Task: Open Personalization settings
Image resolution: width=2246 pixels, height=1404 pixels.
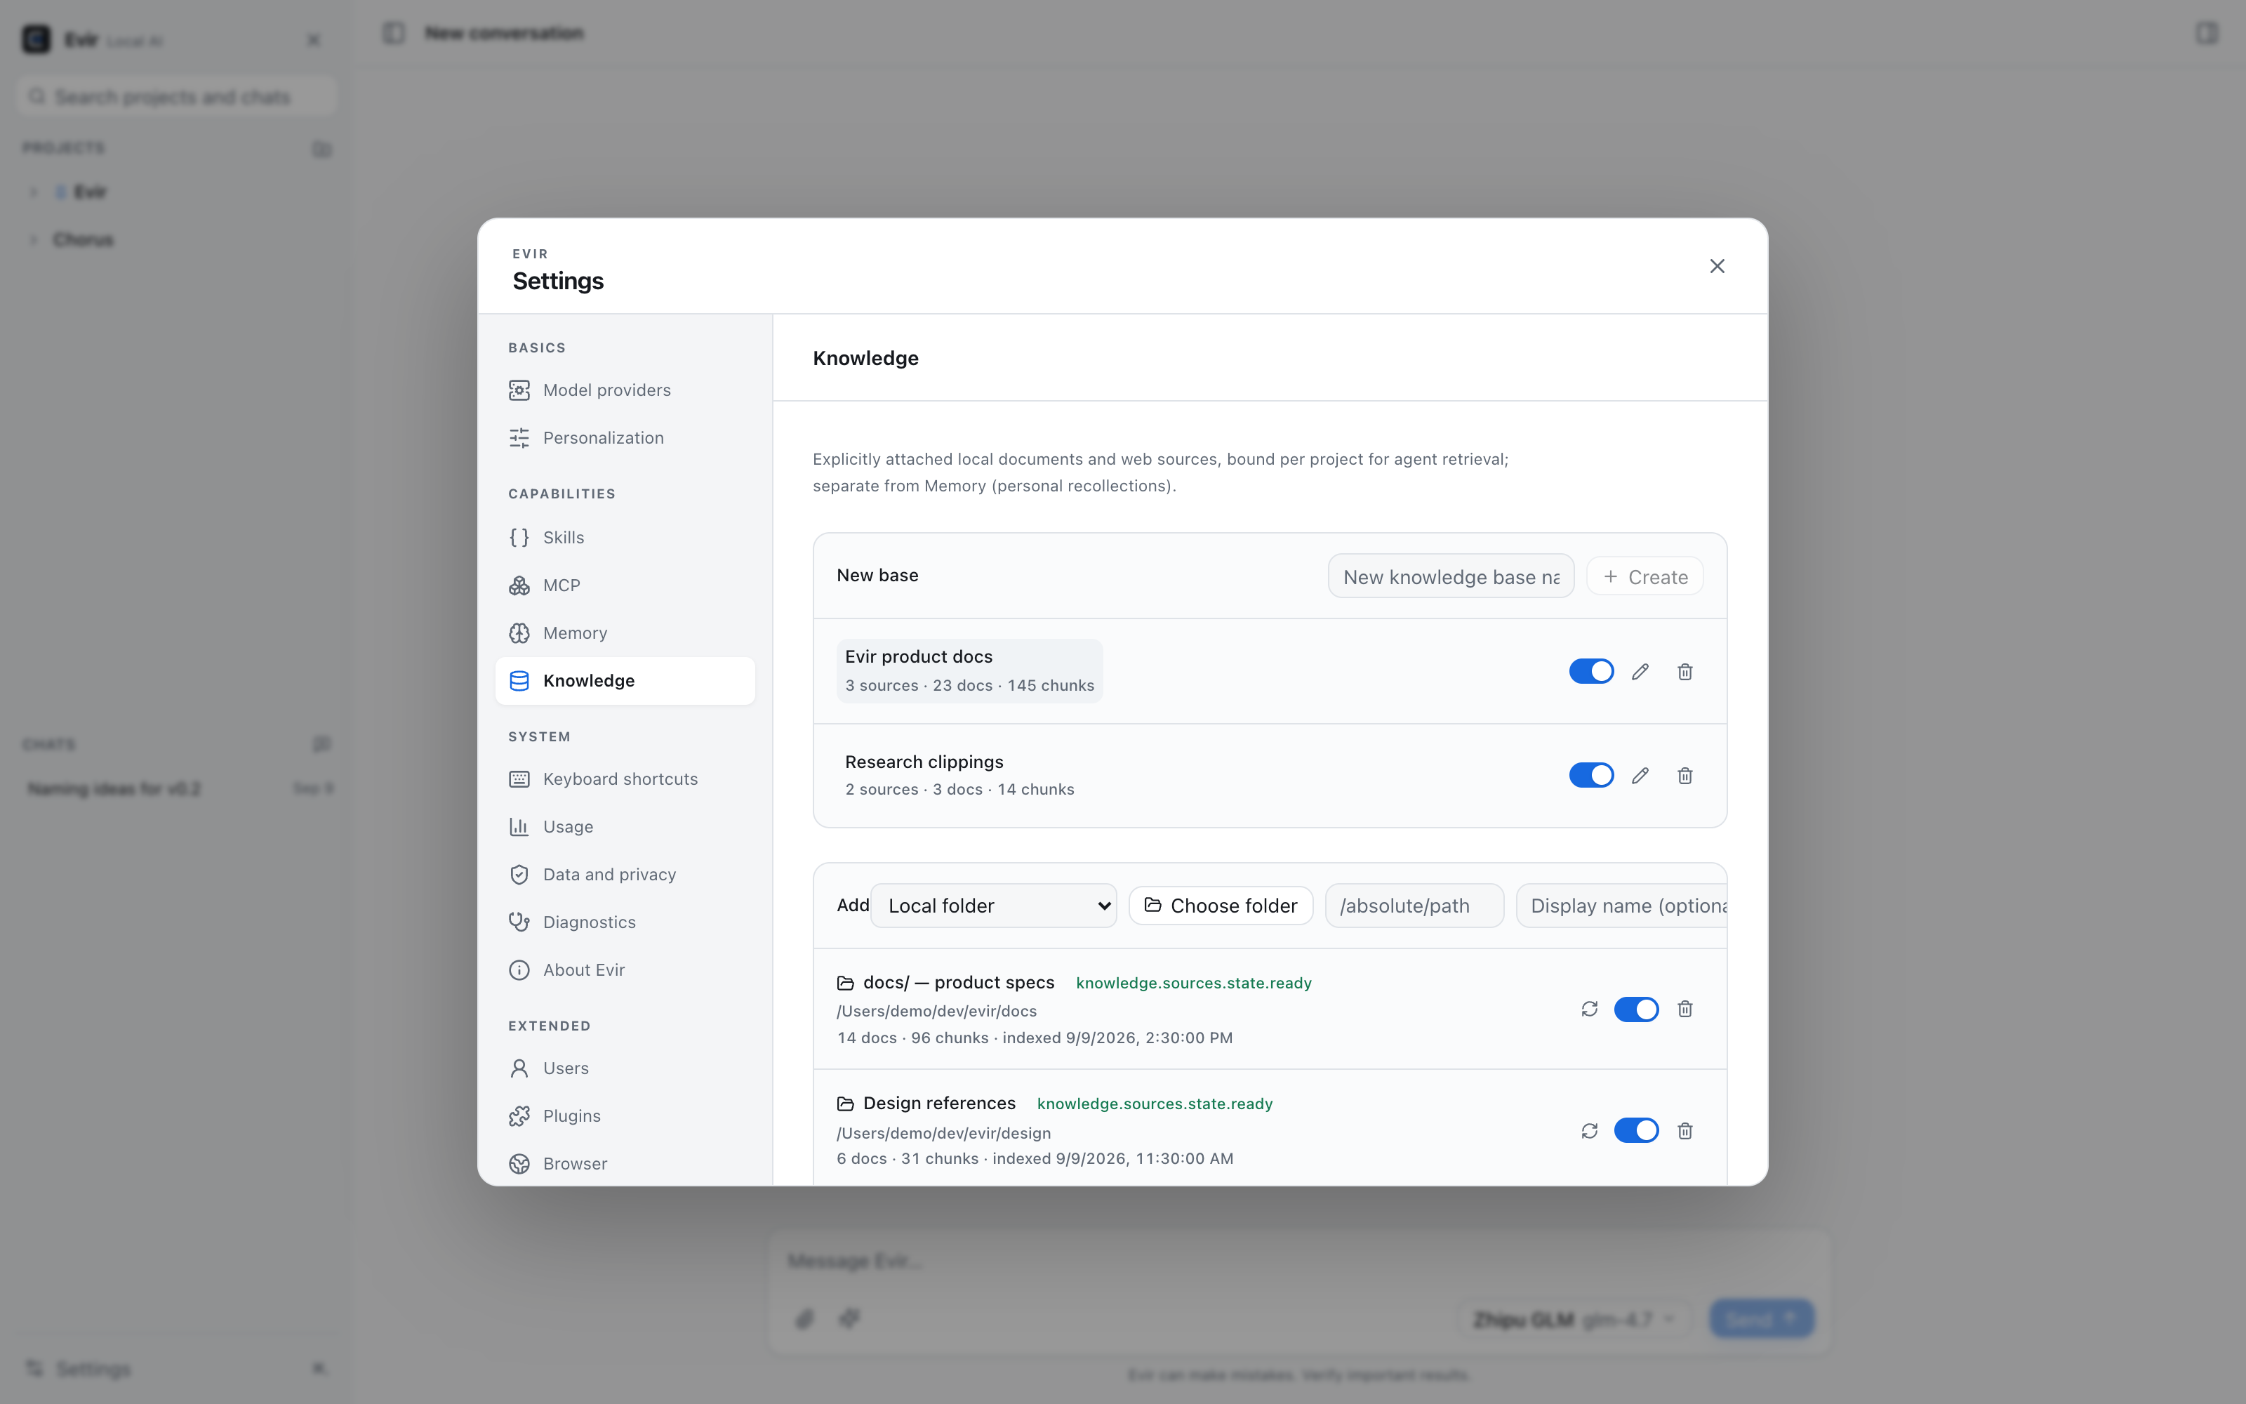Action: click(625, 437)
